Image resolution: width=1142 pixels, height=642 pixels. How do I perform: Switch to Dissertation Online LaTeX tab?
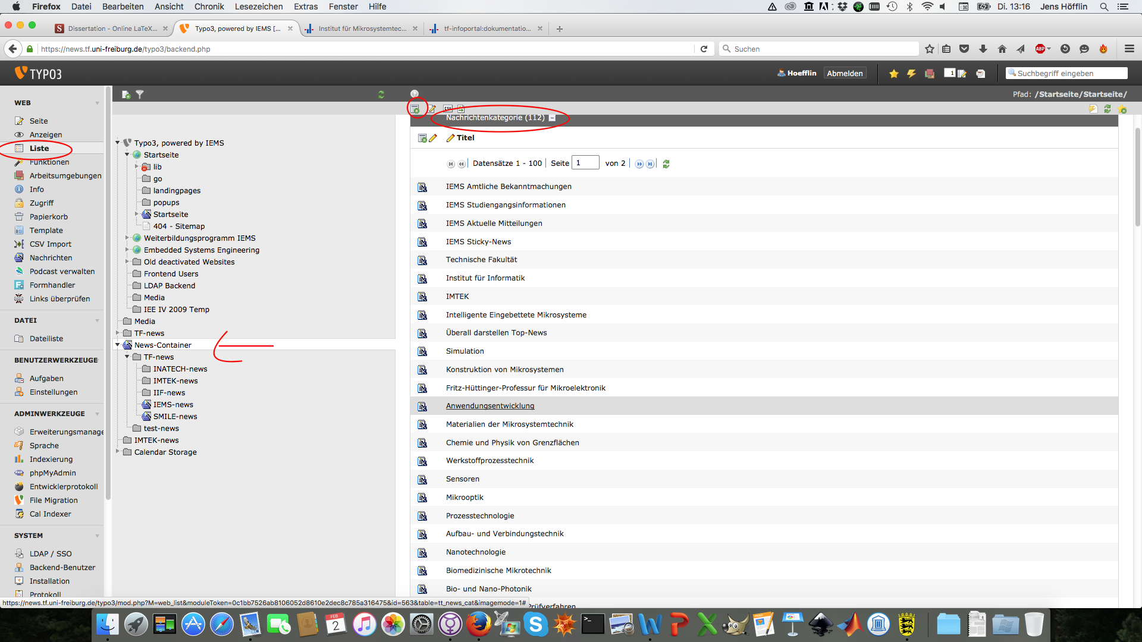(112, 29)
